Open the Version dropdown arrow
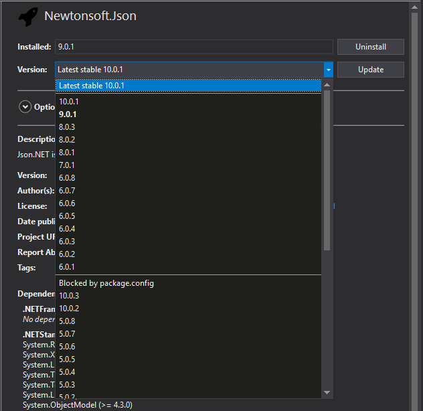The height and width of the screenshot is (411, 423). tap(328, 70)
